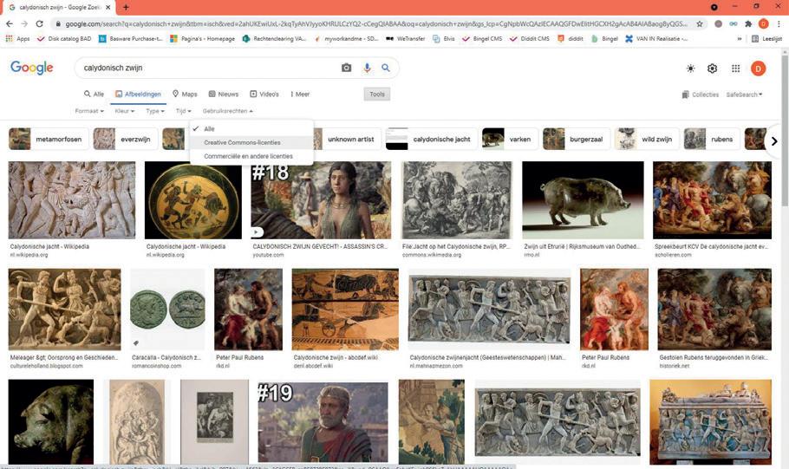Choose Creative Commons-licenties option

click(x=251, y=142)
